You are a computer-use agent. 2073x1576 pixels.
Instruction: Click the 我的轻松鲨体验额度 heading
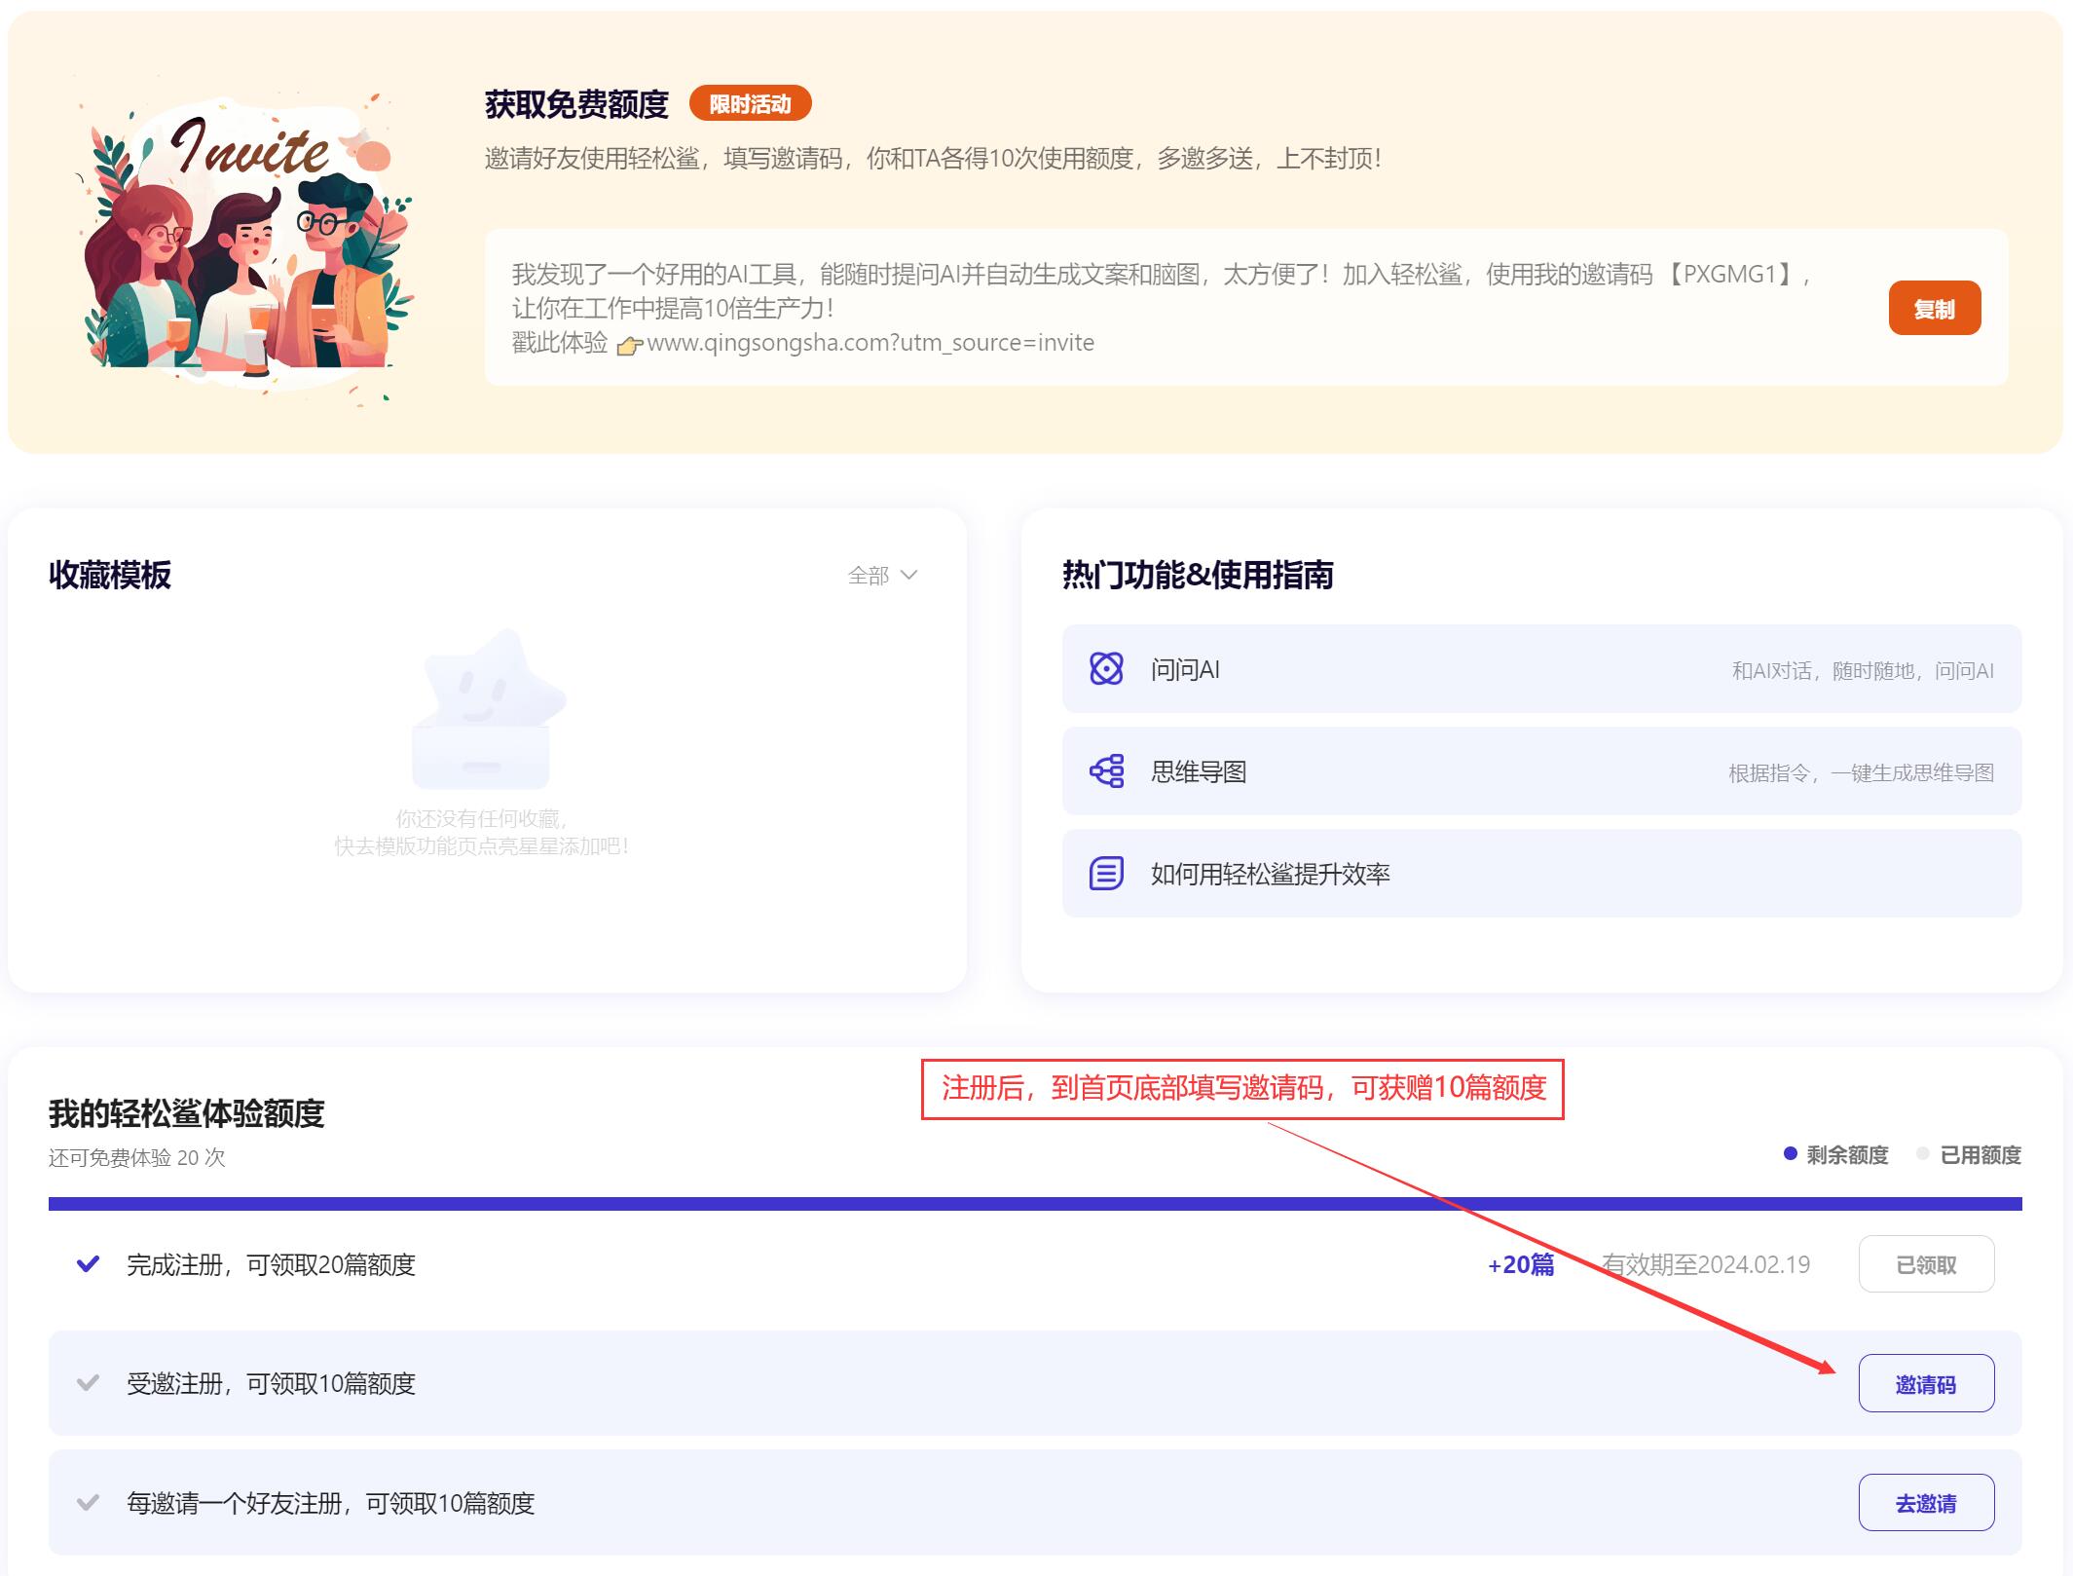(x=186, y=1113)
